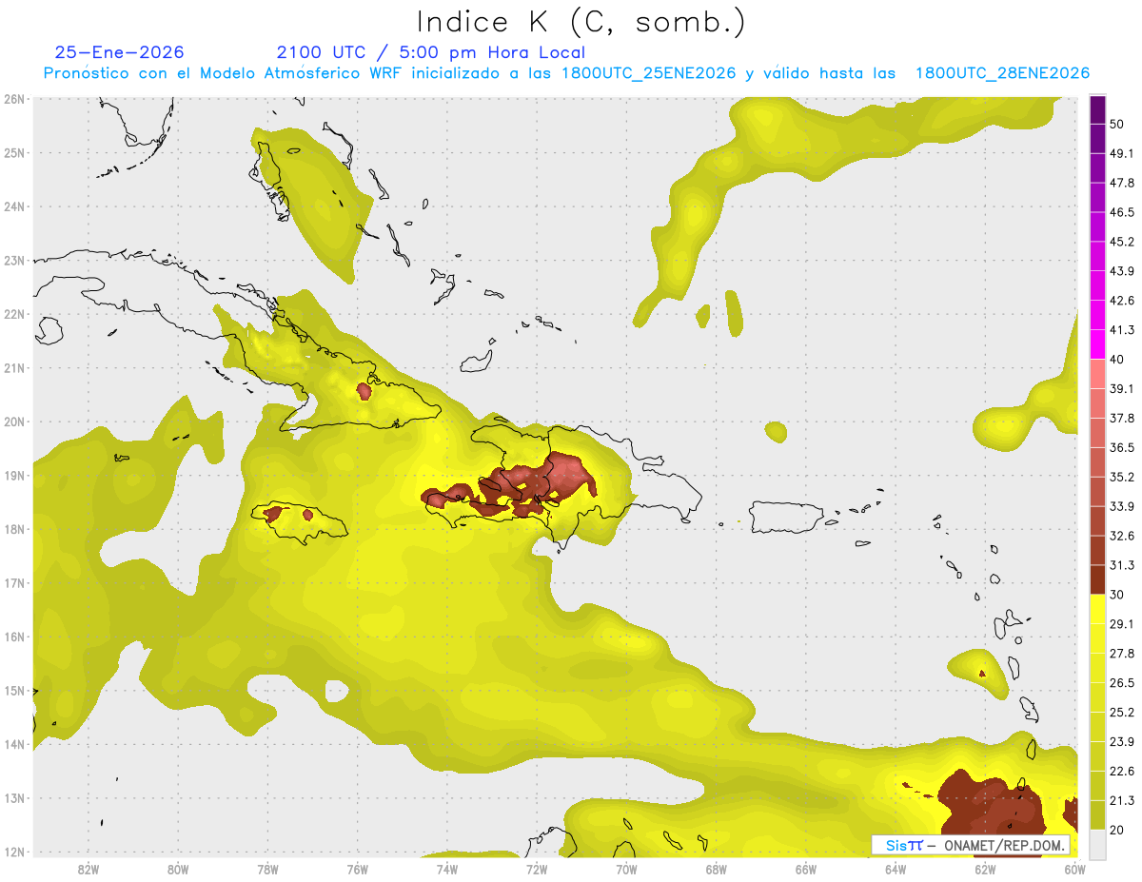Click the 64W longitude axis label
Screen dimensions: 1142x882
pyautogui.click(x=896, y=869)
